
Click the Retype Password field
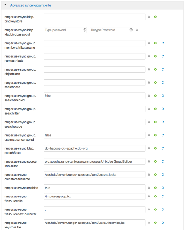click(x=109, y=30)
